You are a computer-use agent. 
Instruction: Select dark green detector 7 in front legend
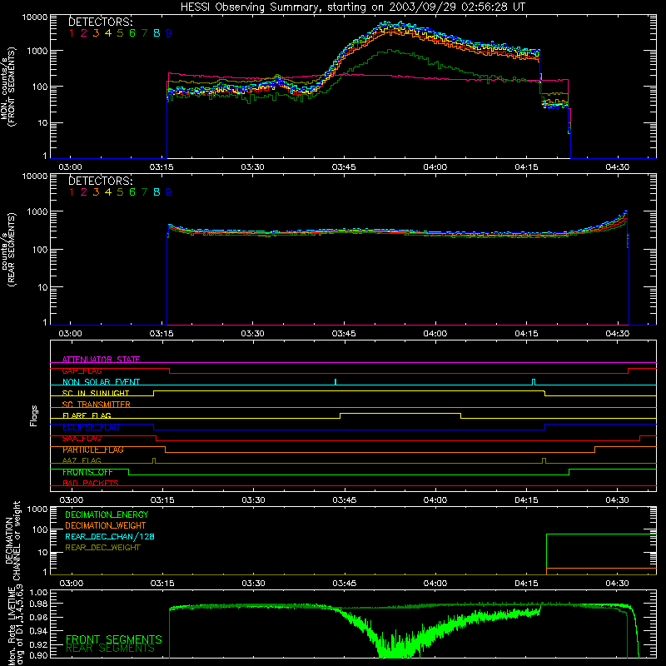[x=144, y=33]
